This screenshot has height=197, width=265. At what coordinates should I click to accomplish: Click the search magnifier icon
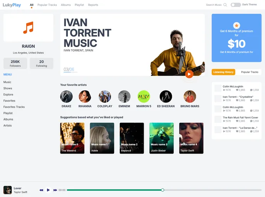(x=225, y=5)
